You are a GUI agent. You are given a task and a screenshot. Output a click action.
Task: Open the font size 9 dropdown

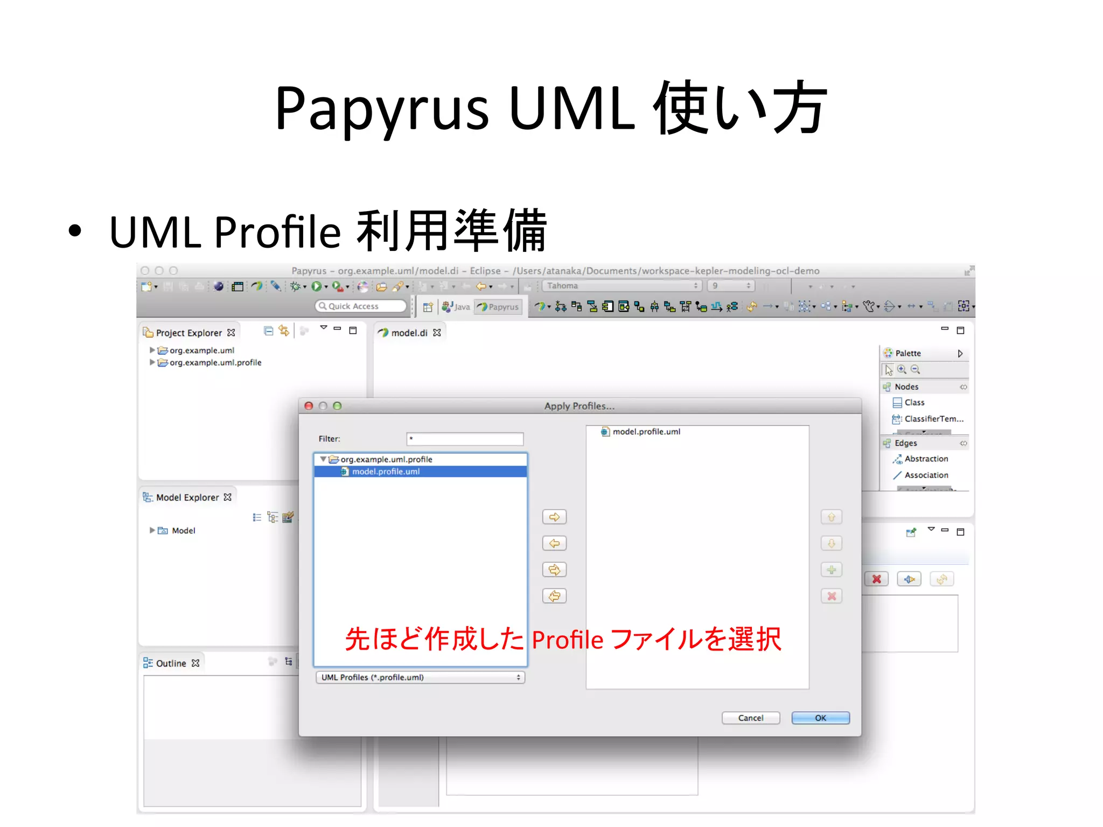731,286
